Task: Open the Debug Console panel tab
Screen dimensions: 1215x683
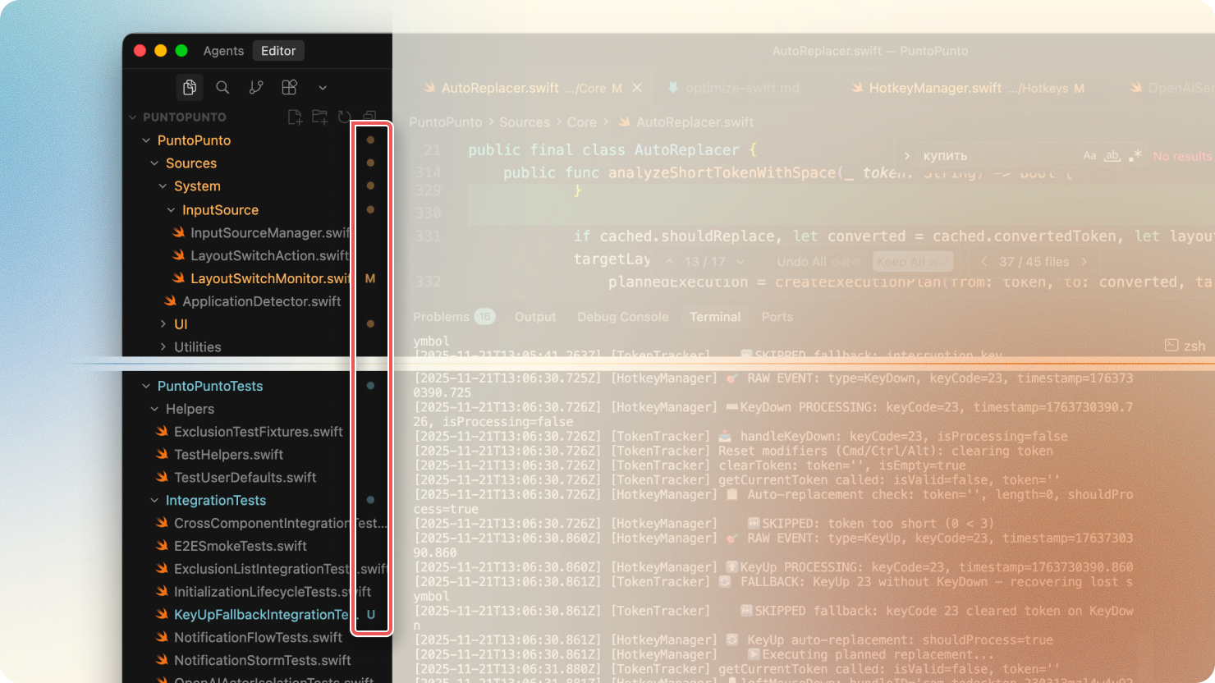Action: pyautogui.click(x=623, y=317)
